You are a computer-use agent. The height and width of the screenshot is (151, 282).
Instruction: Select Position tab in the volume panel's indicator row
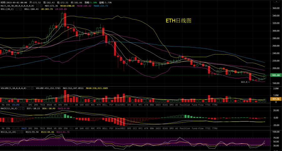(185, 105)
